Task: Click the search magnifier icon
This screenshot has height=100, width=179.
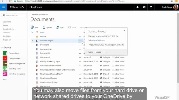Action: click(x=4, y=15)
